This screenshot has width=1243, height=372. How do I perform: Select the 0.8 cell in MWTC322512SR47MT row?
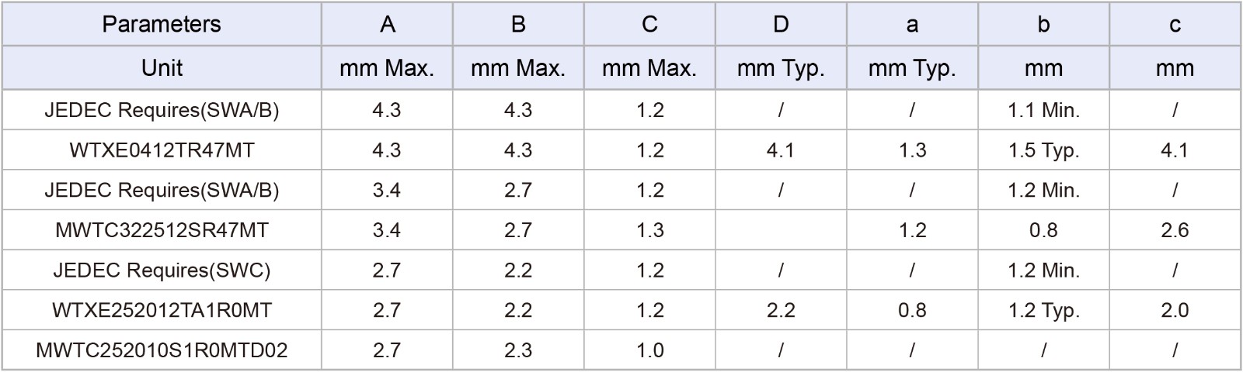click(1043, 230)
